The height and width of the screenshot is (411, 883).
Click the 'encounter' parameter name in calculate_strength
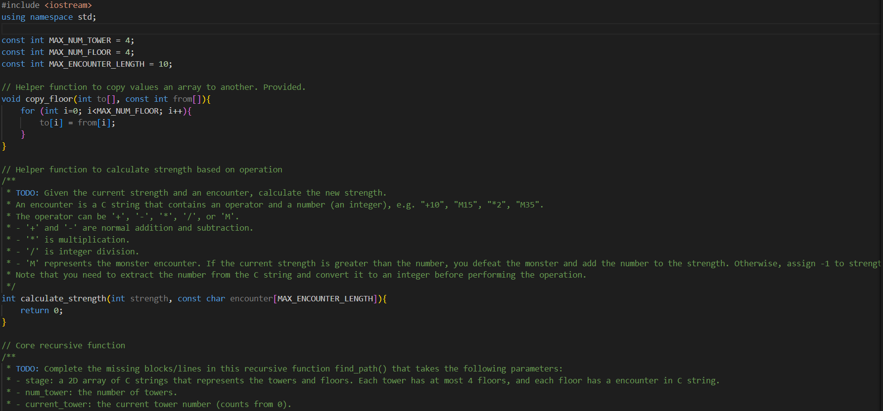click(251, 299)
